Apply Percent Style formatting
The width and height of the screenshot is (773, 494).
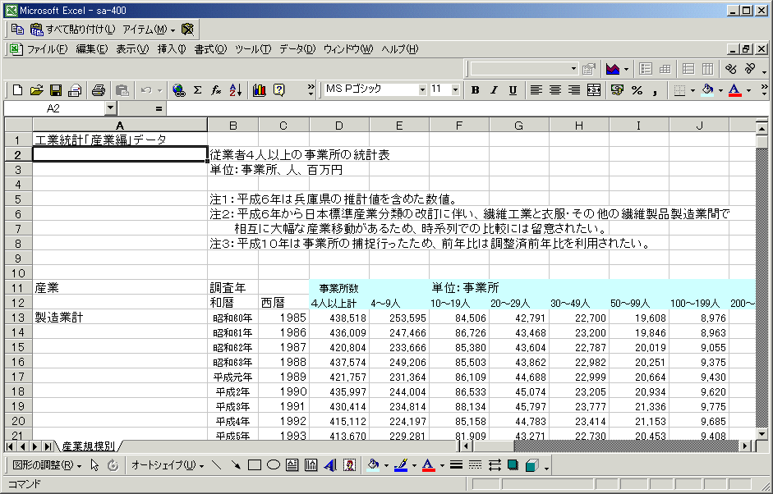click(x=637, y=90)
